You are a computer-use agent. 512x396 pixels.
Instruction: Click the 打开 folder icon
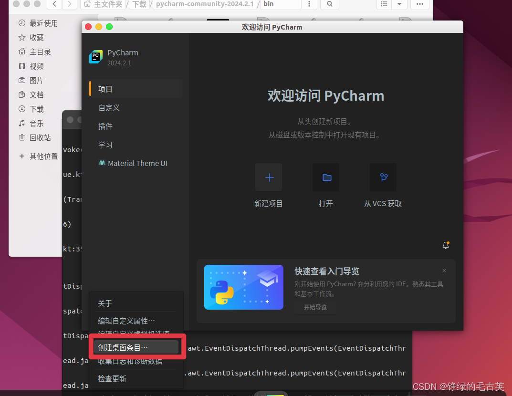point(326,177)
